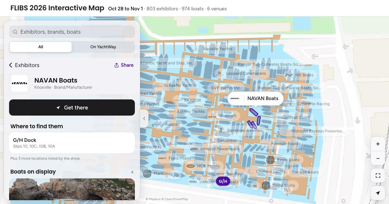This screenshot has width=389, height=204.
Task: Click the Axopar map label
Action: tap(172, 124)
